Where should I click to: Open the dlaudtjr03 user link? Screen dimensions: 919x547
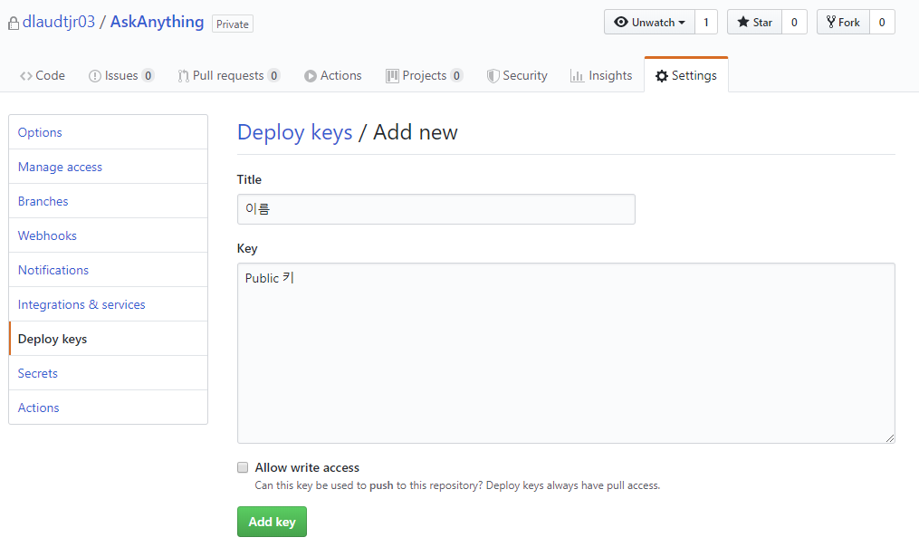(59, 22)
